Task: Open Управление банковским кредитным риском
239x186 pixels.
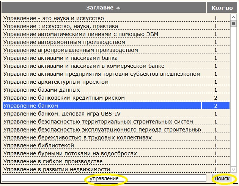Action: coord(63,98)
